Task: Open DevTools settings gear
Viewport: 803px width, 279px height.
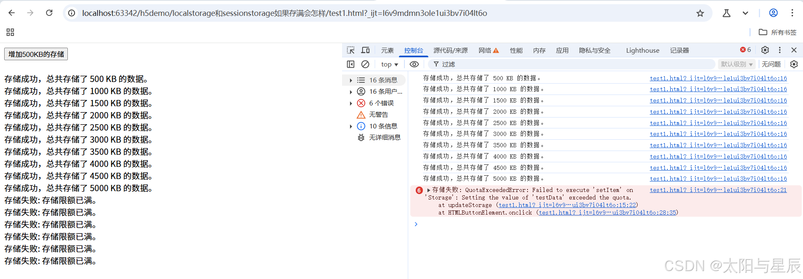Action: click(765, 50)
